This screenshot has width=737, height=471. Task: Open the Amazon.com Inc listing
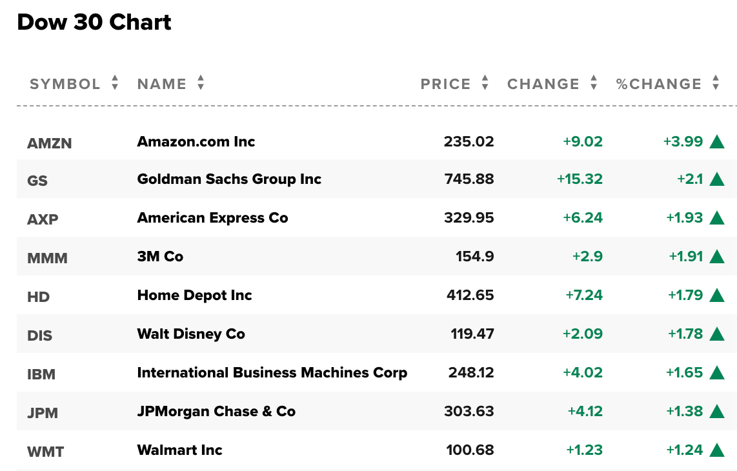tap(195, 142)
